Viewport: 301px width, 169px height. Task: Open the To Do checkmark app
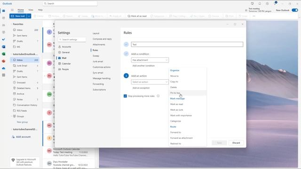click(x=4, y=39)
